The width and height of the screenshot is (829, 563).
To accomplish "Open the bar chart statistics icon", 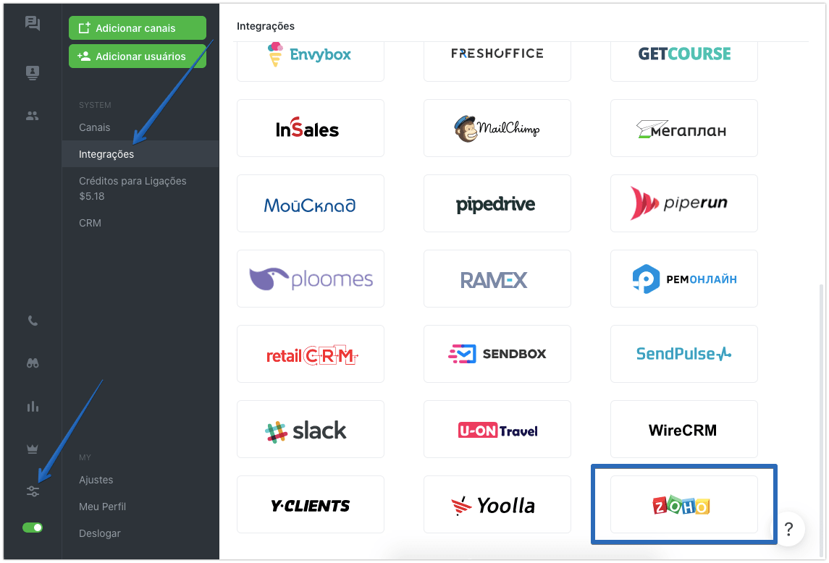I will [33, 407].
